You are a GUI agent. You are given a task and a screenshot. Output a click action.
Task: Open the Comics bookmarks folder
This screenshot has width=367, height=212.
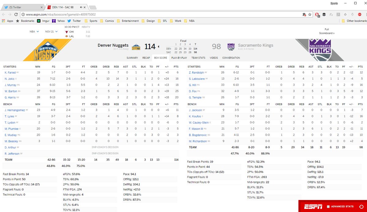[x=107, y=21]
